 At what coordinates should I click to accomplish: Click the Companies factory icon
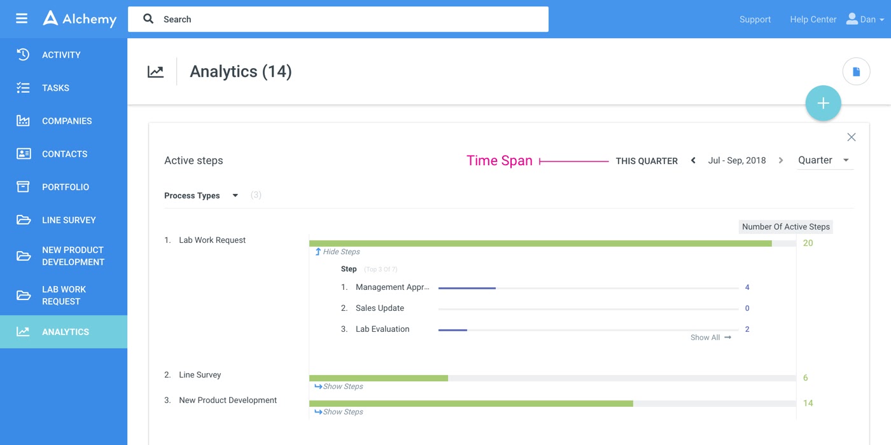coord(23,121)
